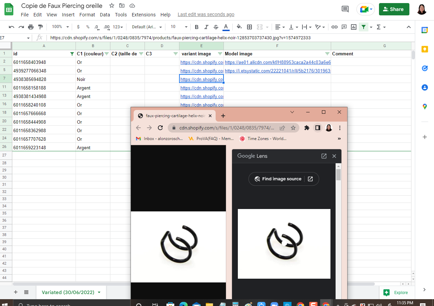Viewport: 434px width, 306px height.
Task: Undo the last action in Sheets toolbar
Action: pos(12,27)
